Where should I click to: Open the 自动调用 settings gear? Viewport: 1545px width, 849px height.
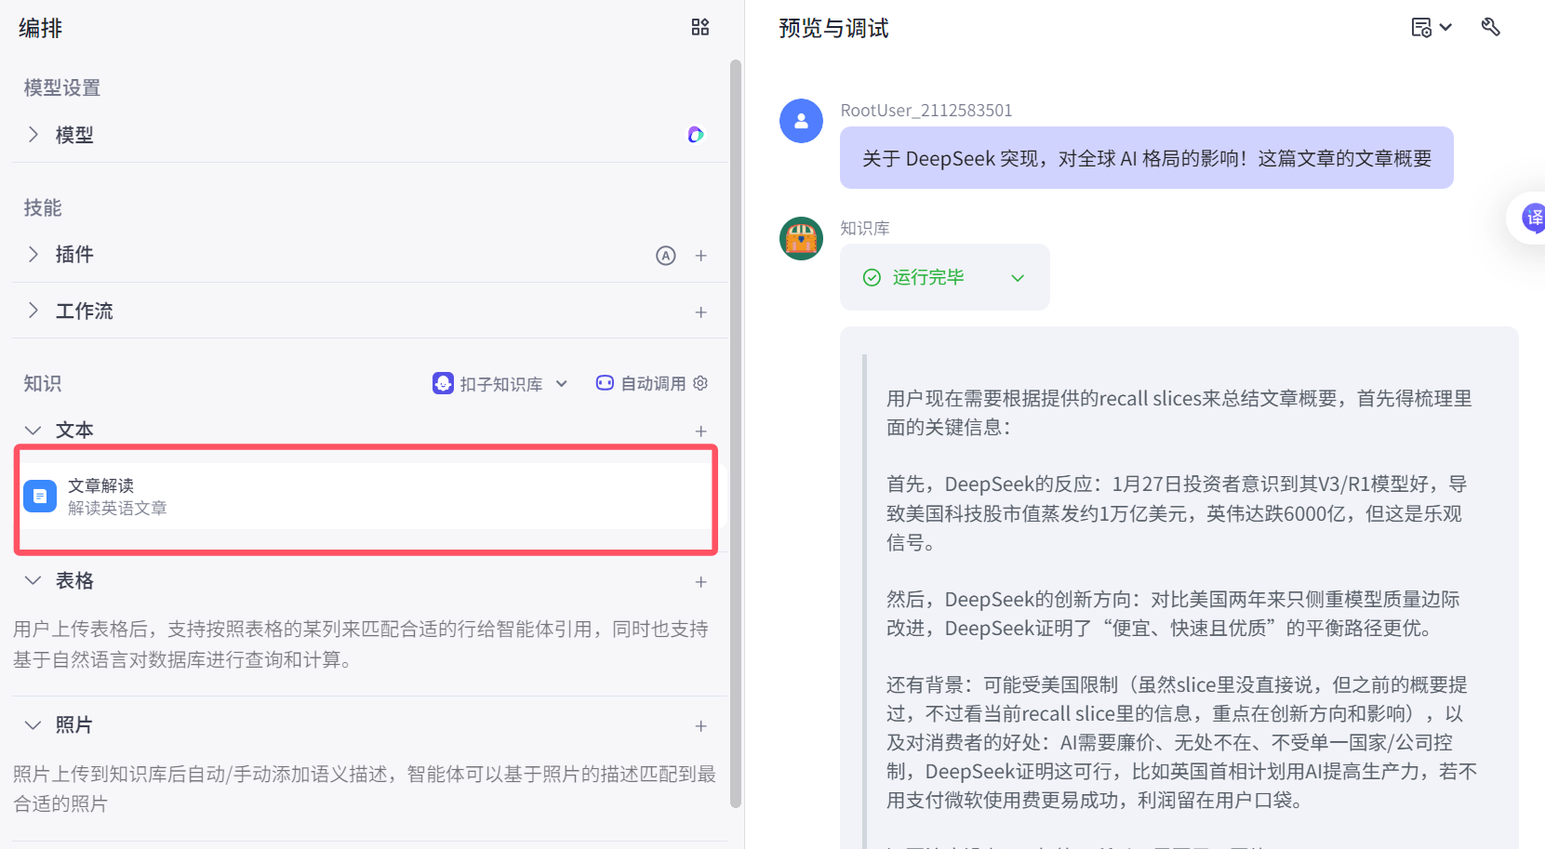pyautogui.click(x=700, y=382)
